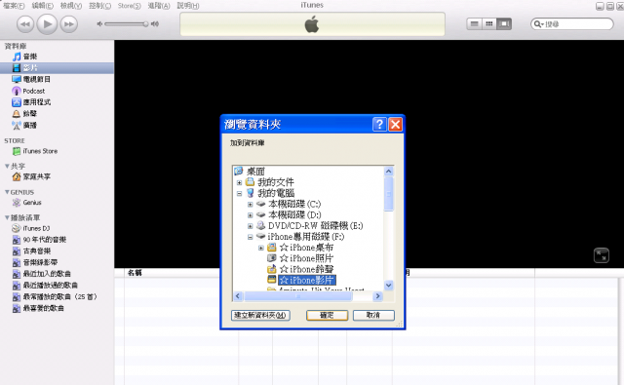This screenshot has width=624, height=385.
Task: Click the fast forward next button
Action: coord(69,24)
